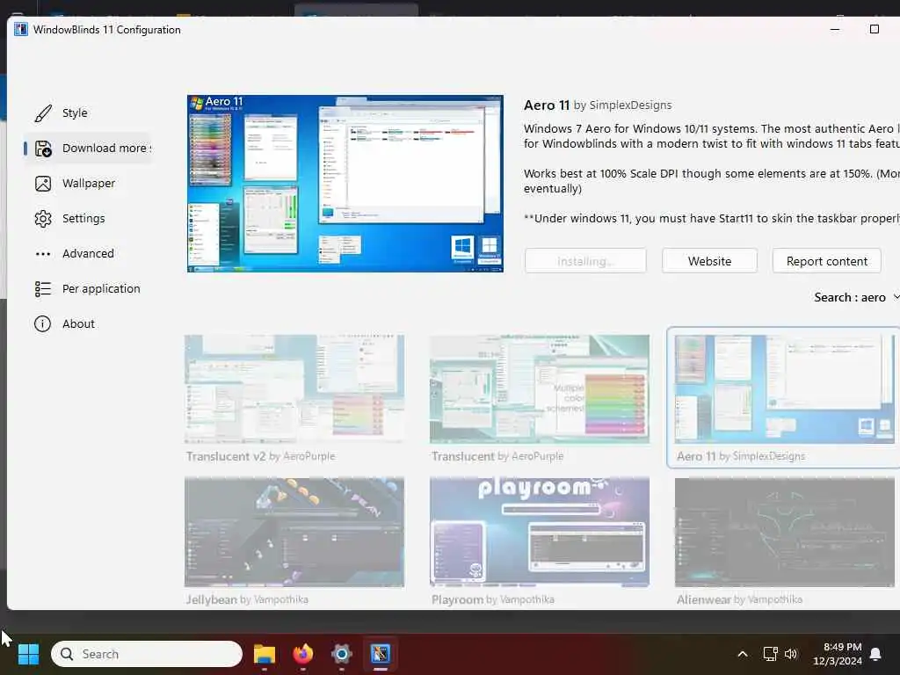This screenshot has width=900, height=675.
Task: Click the large Aero 11 preview image
Action: pyautogui.click(x=345, y=184)
